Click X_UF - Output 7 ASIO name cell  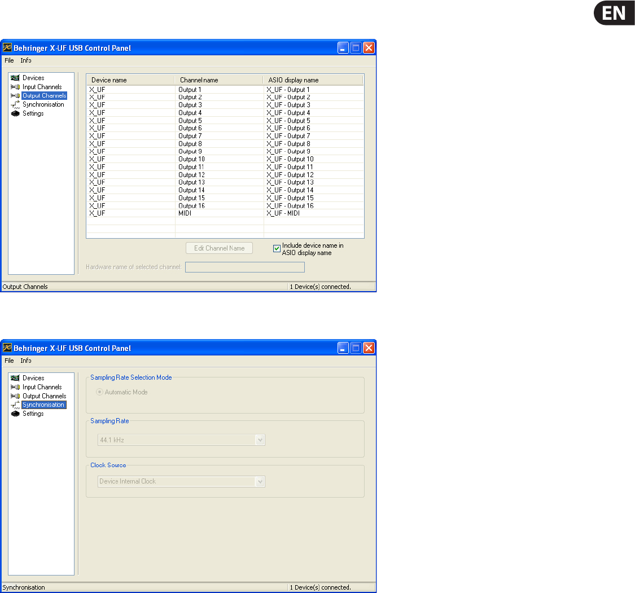pyautogui.click(x=288, y=136)
